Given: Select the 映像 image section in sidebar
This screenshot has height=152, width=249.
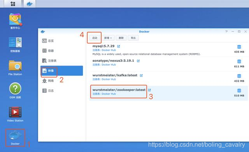Looking at the screenshot, I should 61,71.
